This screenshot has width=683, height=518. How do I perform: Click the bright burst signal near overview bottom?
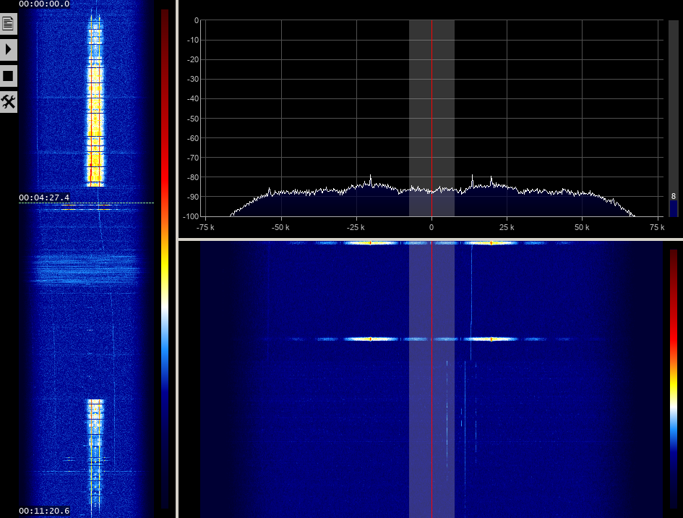(x=95, y=454)
